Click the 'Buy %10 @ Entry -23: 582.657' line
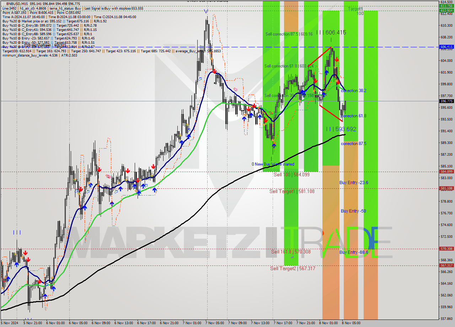This screenshot has width=455, height=327. click(x=48, y=38)
